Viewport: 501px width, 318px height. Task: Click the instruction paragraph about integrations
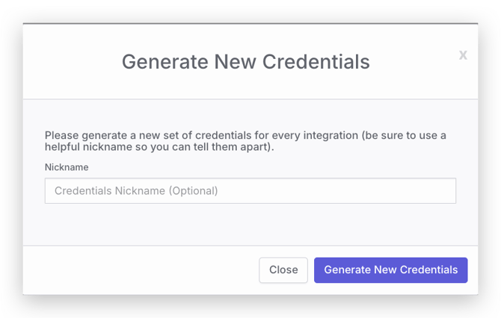(245, 141)
